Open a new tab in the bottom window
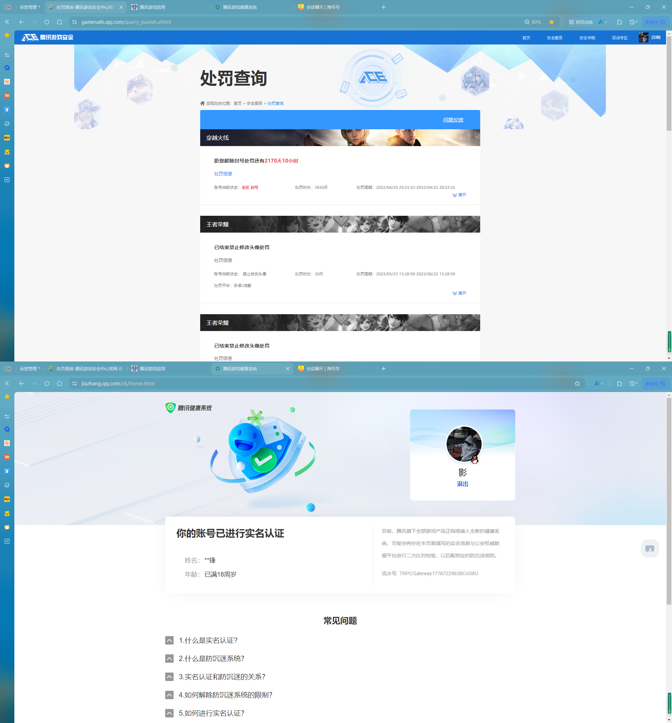 point(384,369)
